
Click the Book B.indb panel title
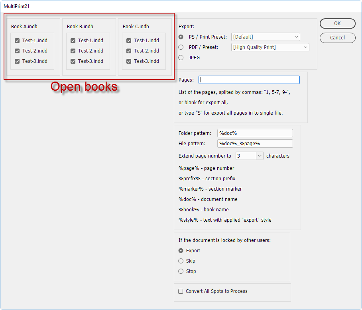point(80,27)
